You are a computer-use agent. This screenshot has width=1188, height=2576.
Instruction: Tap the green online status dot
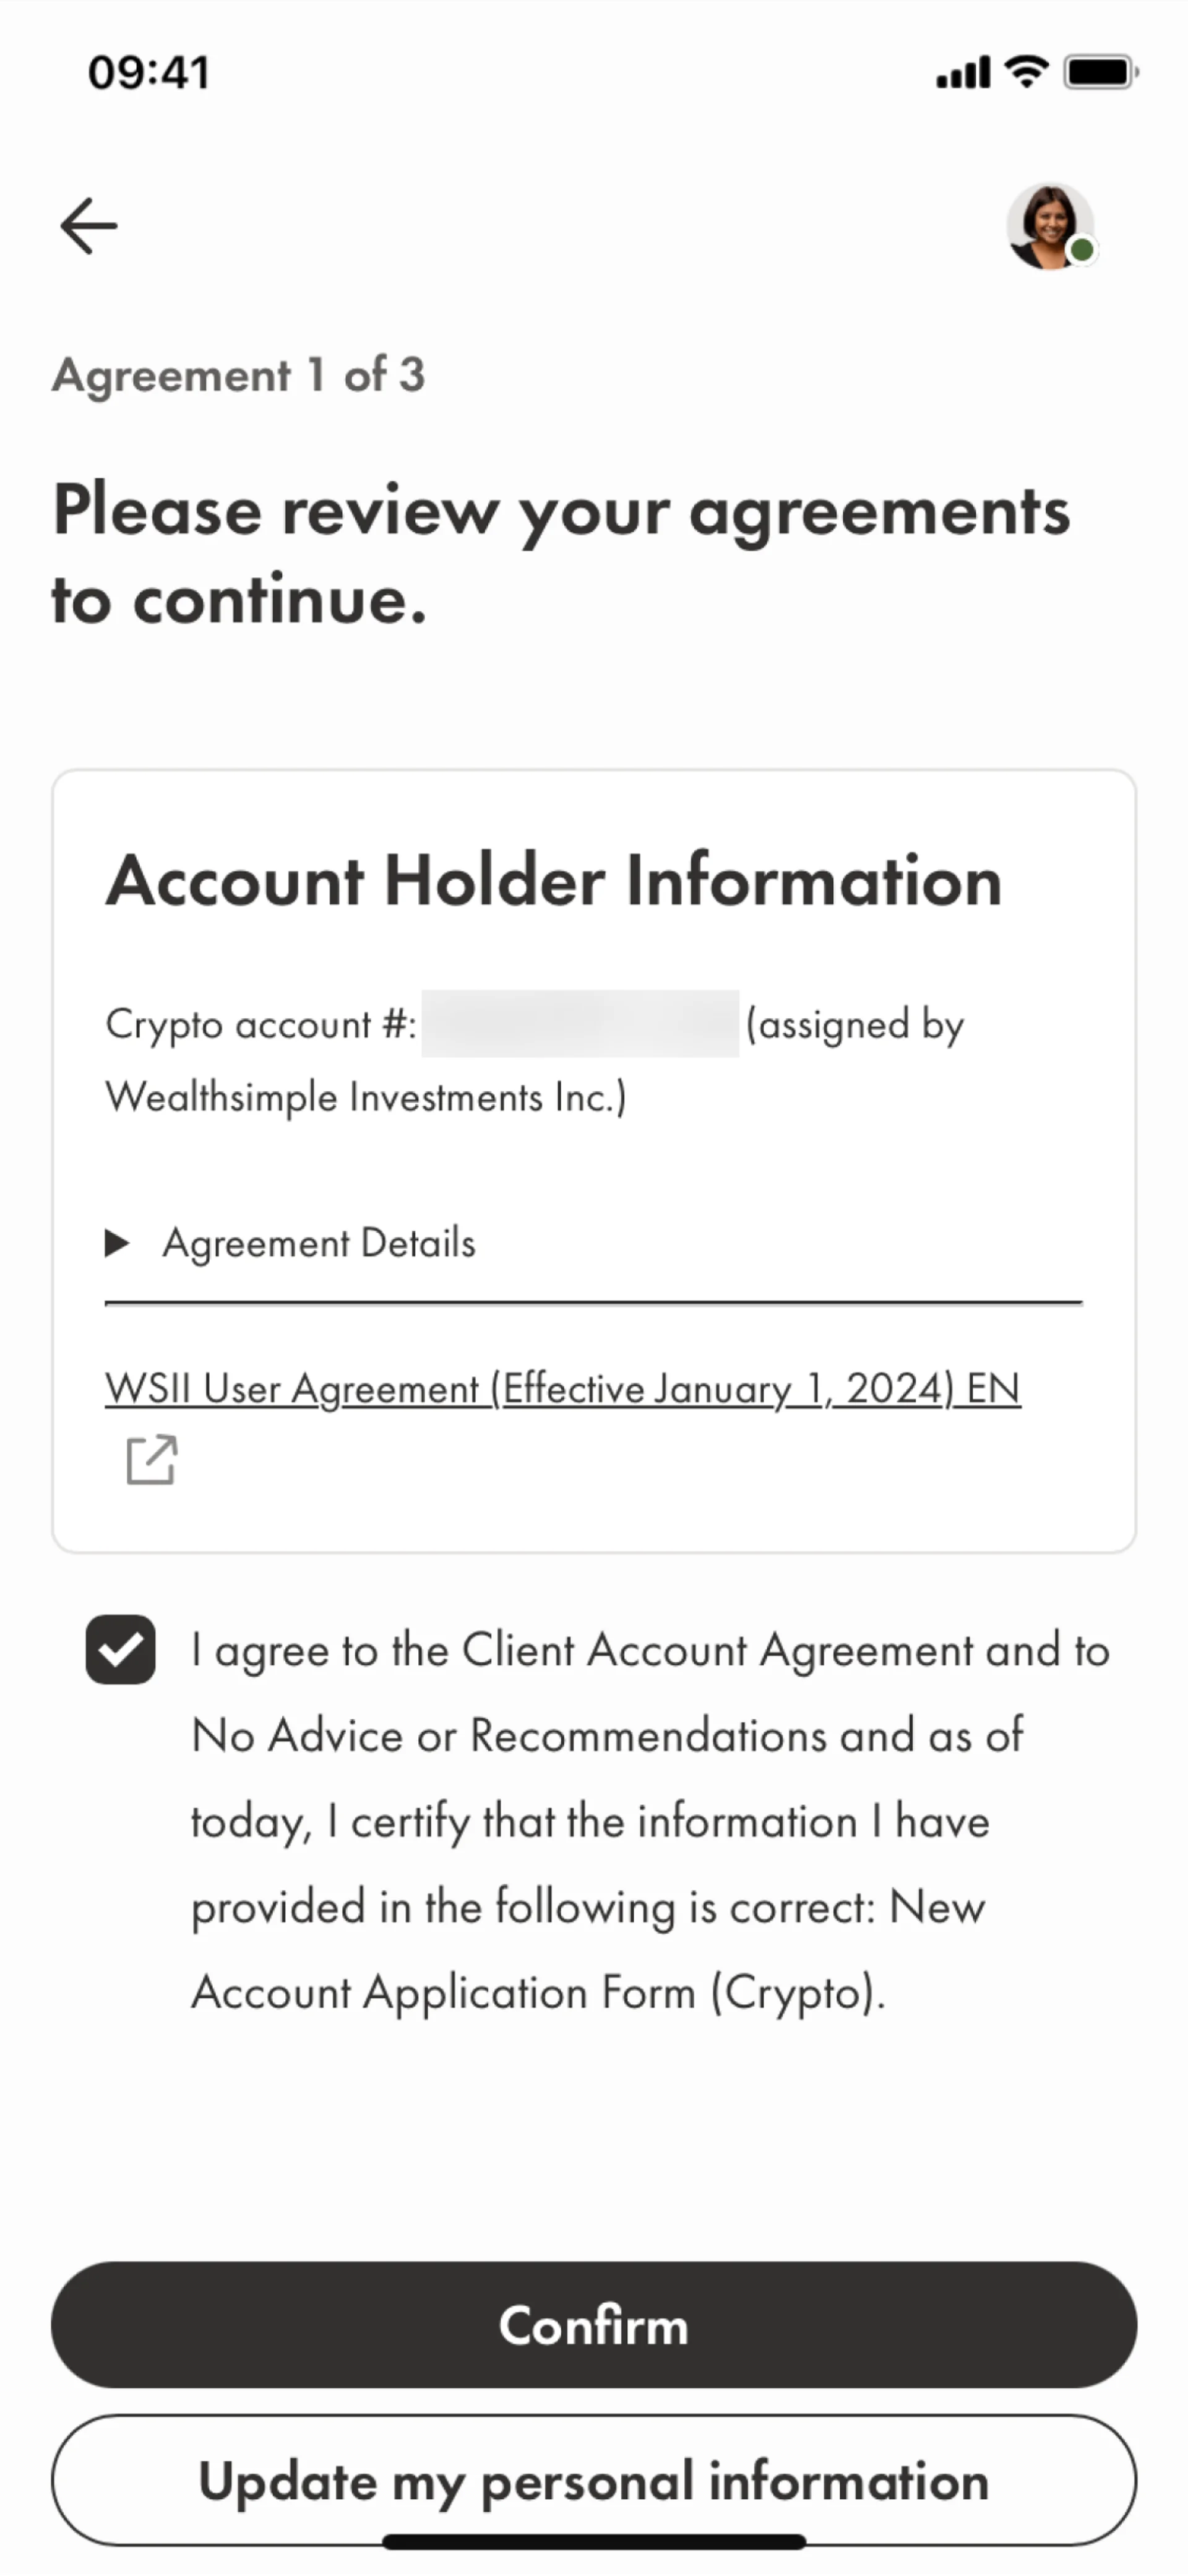[x=1081, y=250]
